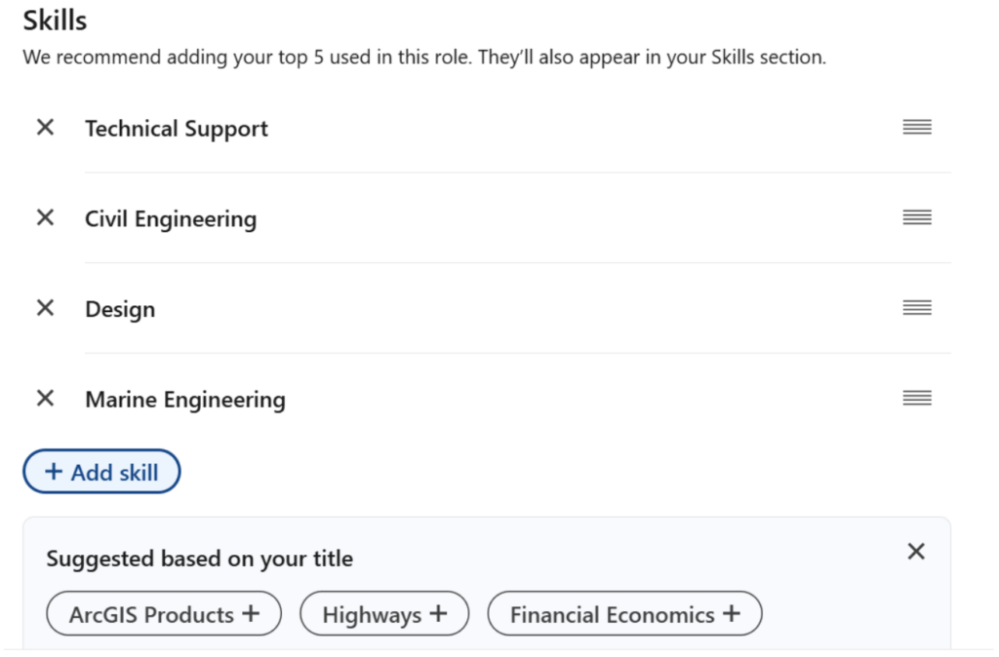Image resolution: width=999 pixels, height=657 pixels.
Task: Select the Civil Engineering skill label
Action: (x=171, y=219)
